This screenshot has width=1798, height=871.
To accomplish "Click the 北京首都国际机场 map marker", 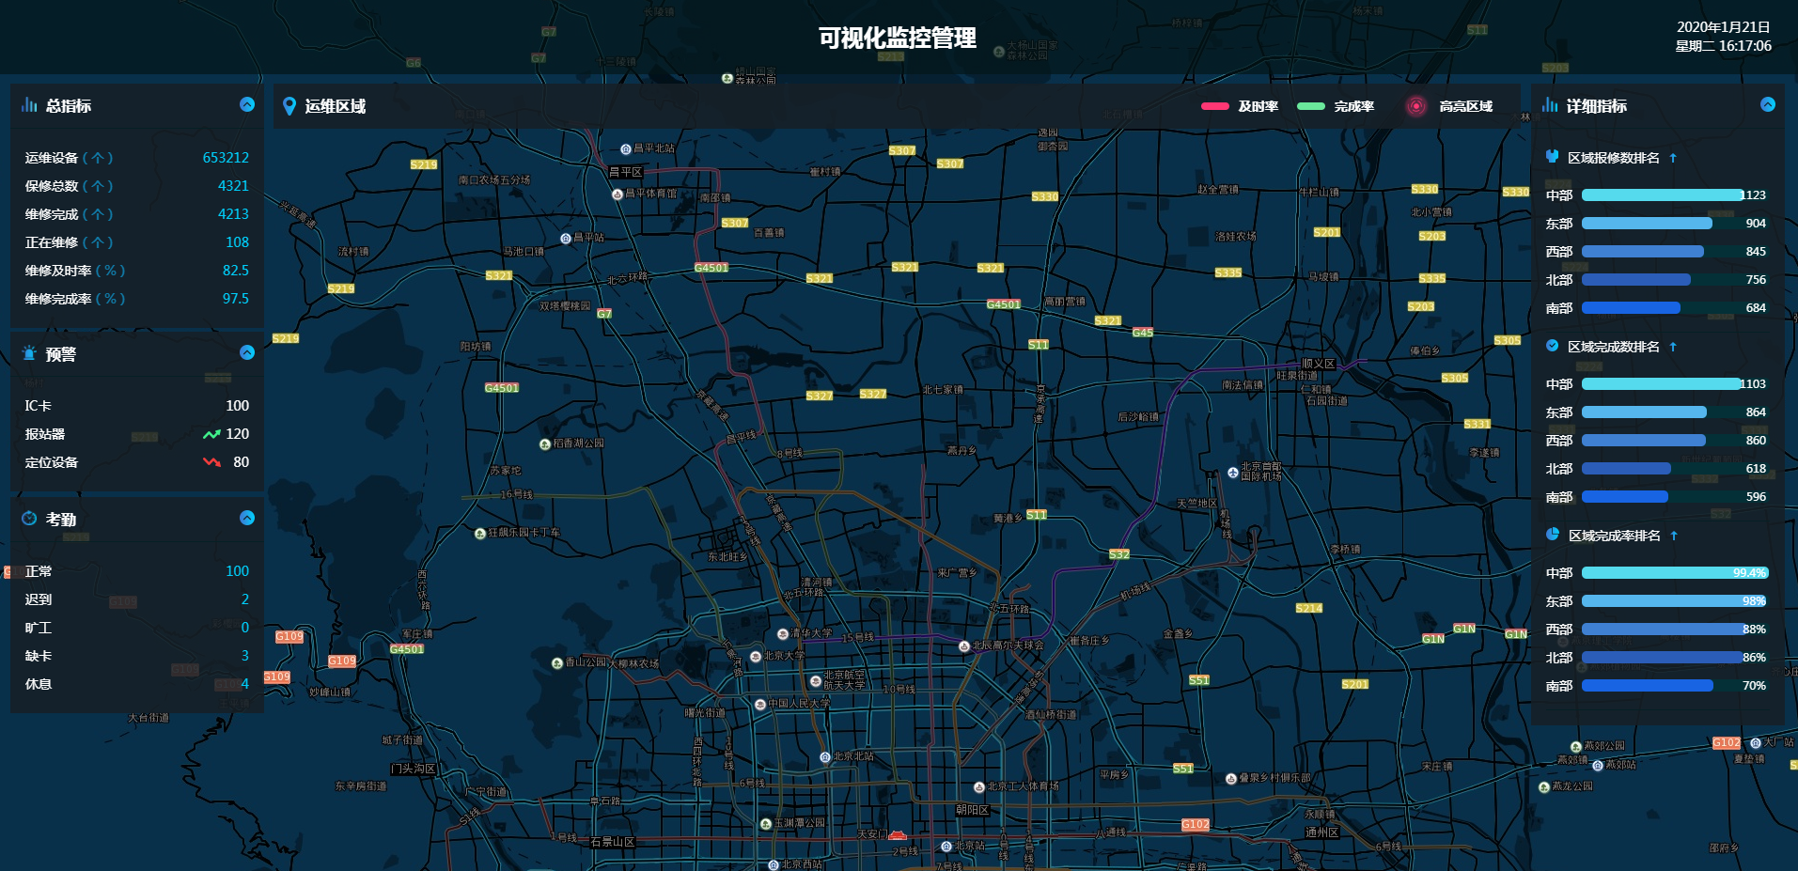I will pos(1233,473).
